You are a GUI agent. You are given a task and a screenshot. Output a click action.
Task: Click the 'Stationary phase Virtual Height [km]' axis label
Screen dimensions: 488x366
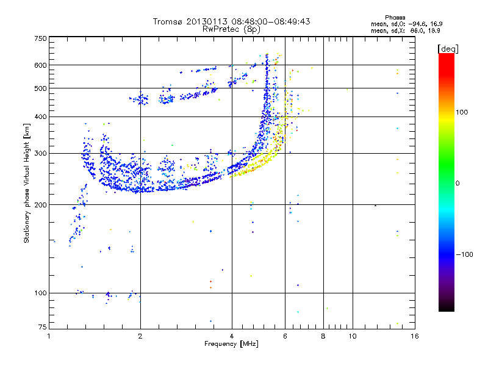pyautogui.click(x=27, y=183)
